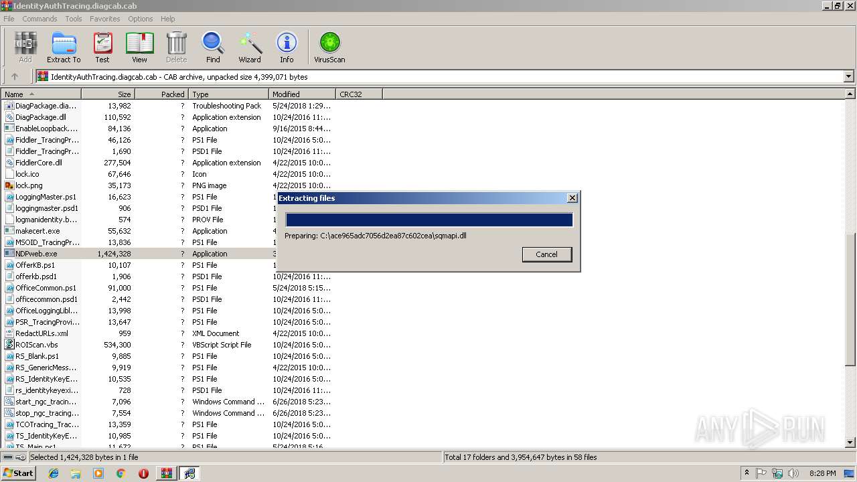Screen dimensions: 857x482
Task: Open the Favorites menu
Action: pyautogui.click(x=105, y=19)
